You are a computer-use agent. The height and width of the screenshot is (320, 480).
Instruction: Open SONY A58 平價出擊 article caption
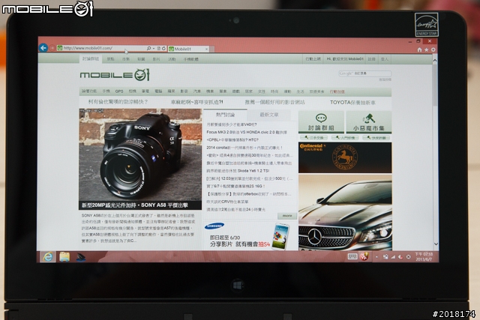(x=135, y=205)
